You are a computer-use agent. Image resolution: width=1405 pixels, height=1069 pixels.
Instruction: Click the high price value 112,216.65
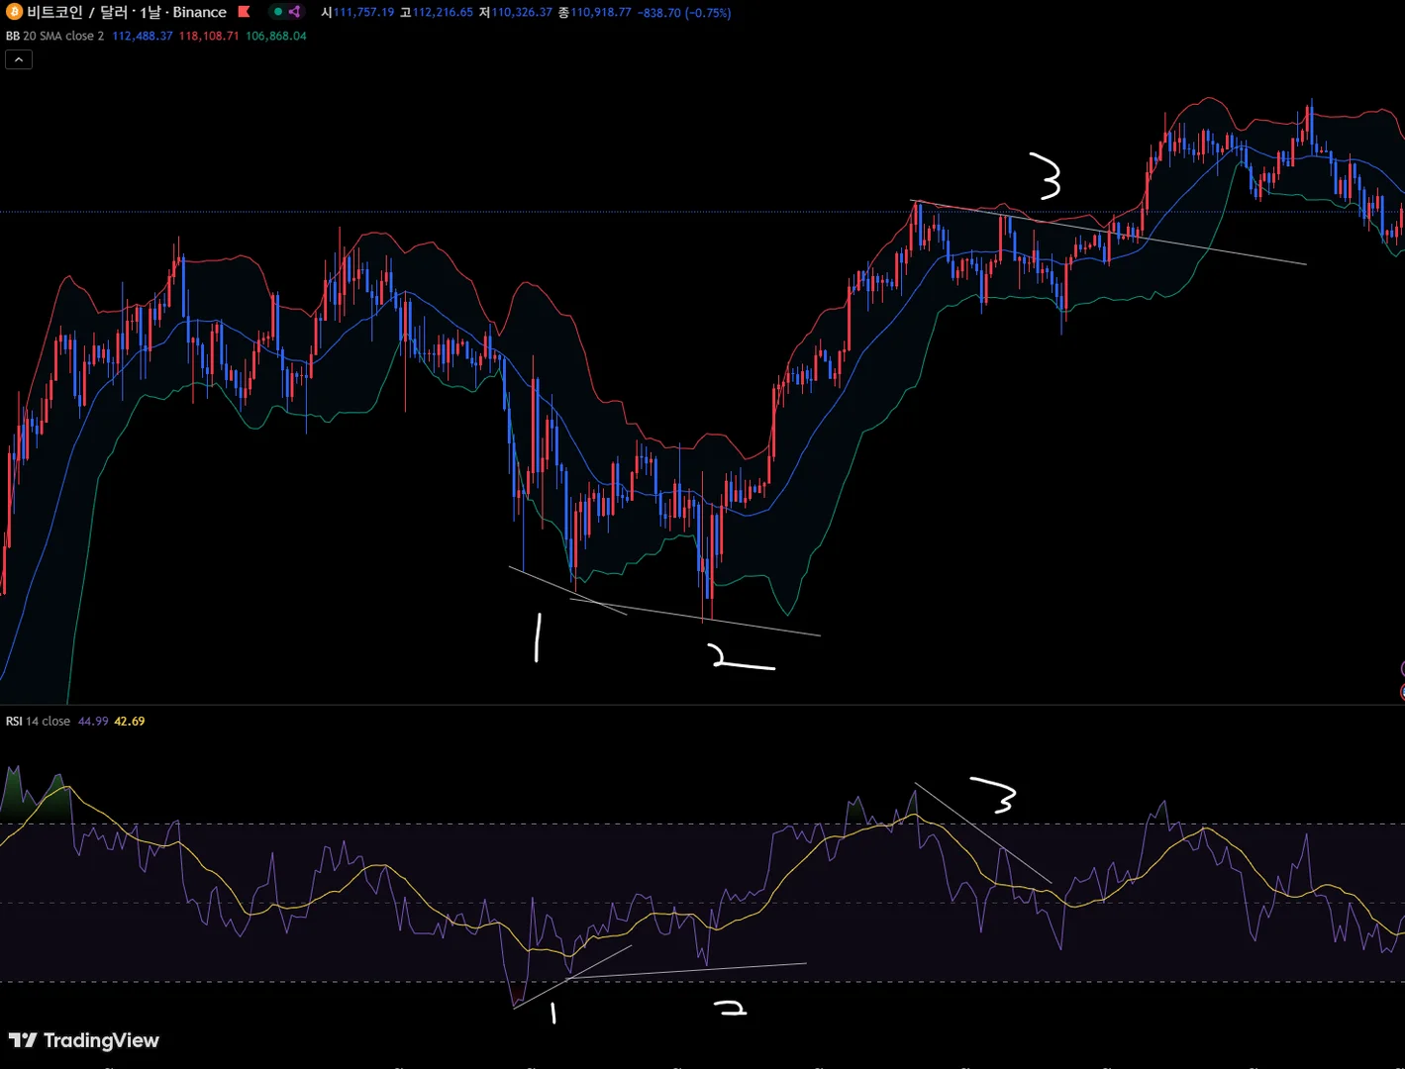pyautogui.click(x=443, y=13)
